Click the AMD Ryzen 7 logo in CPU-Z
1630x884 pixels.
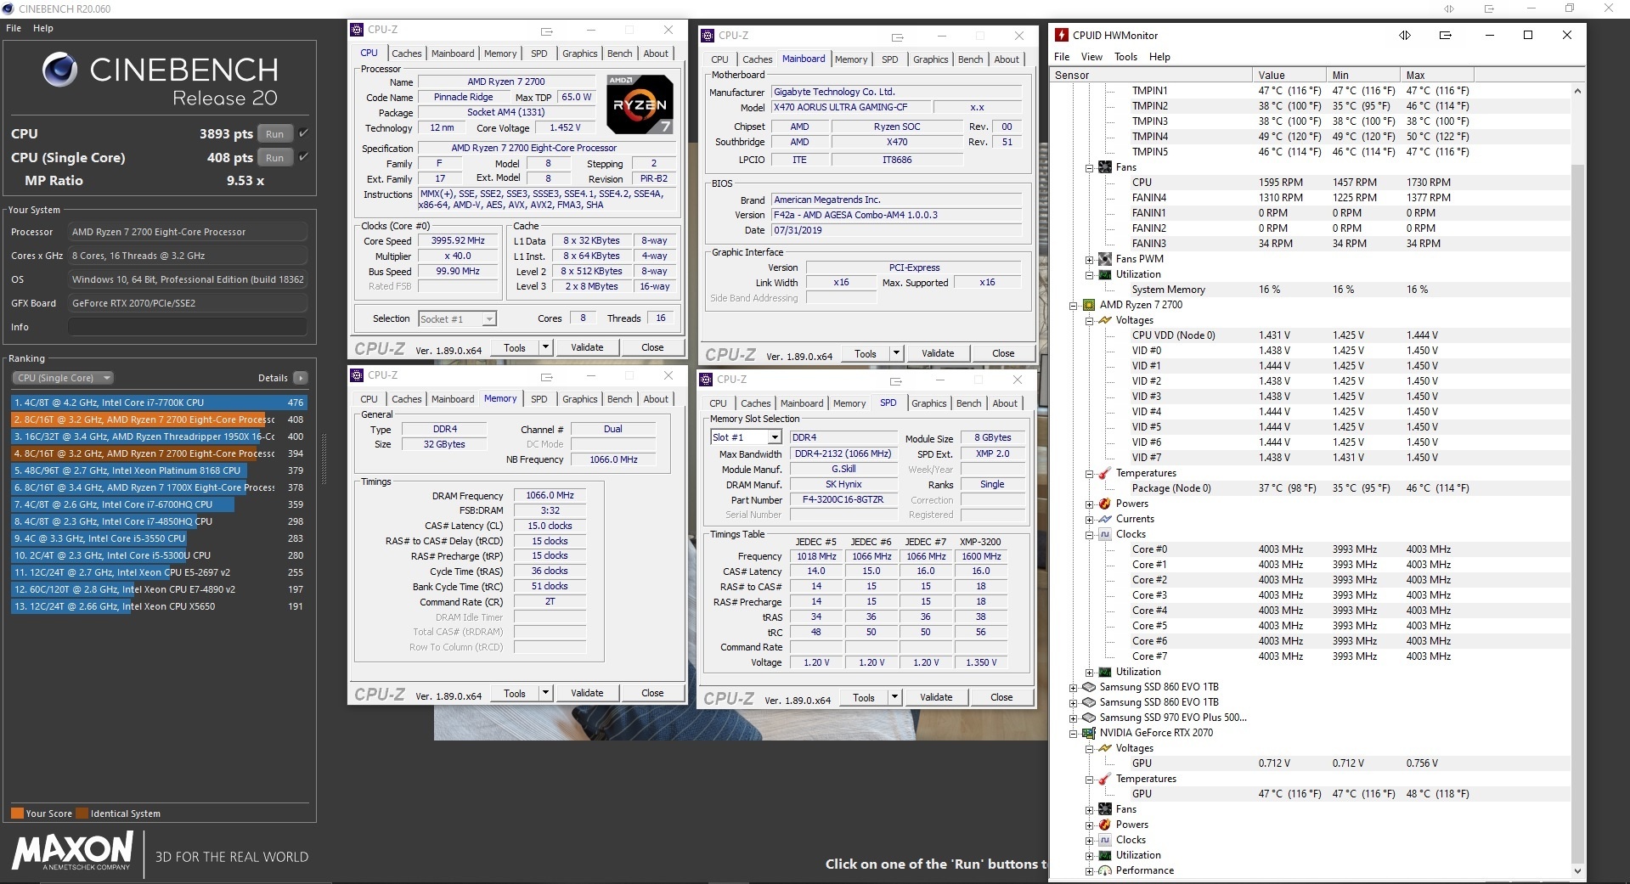(640, 104)
